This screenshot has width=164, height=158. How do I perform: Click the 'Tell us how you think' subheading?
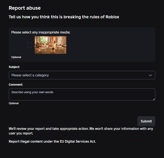(x=64, y=17)
